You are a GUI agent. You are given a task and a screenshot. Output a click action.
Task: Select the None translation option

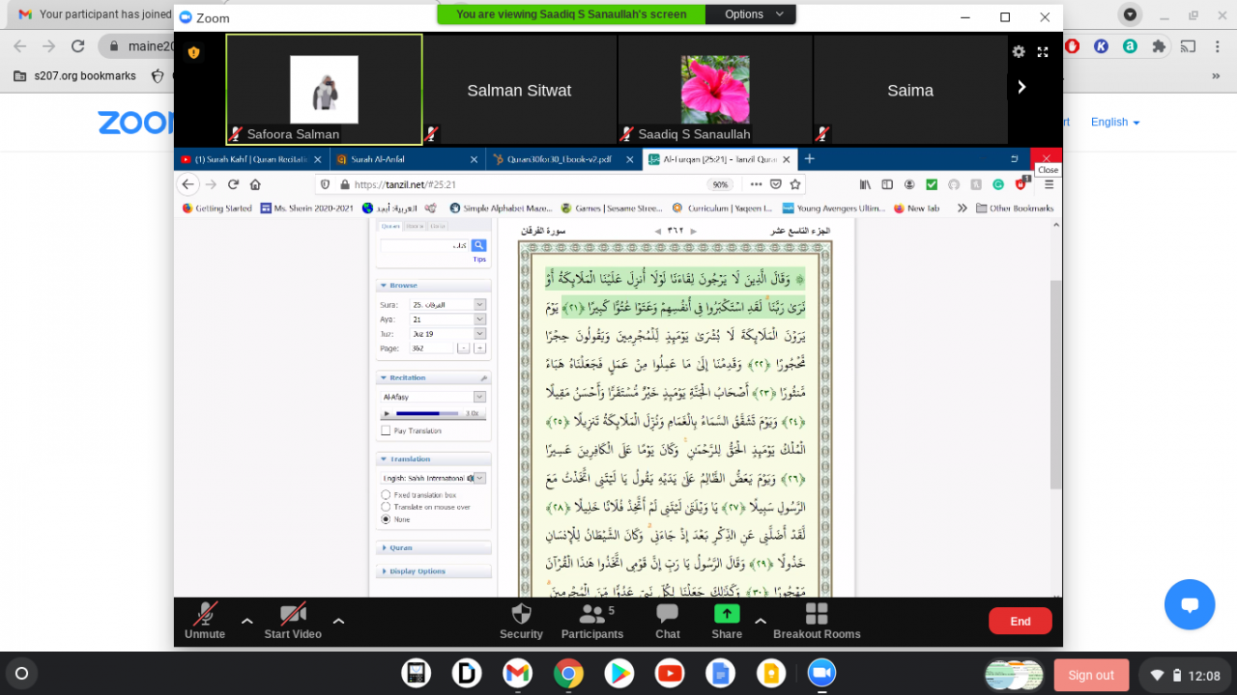click(x=387, y=518)
